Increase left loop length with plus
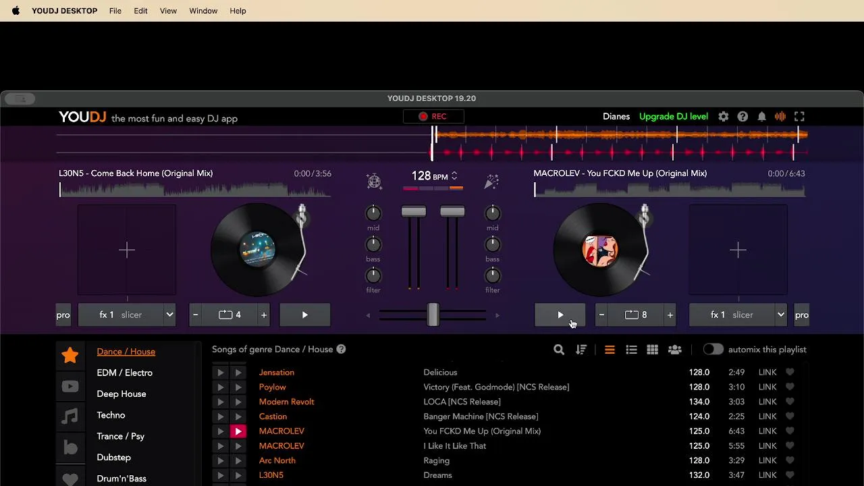The width and height of the screenshot is (864, 486). [x=264, y=315]
